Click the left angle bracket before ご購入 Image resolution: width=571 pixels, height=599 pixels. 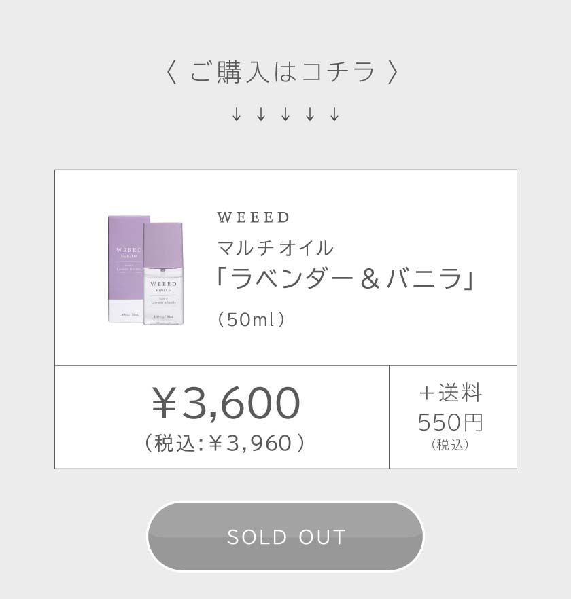[171, 72]
